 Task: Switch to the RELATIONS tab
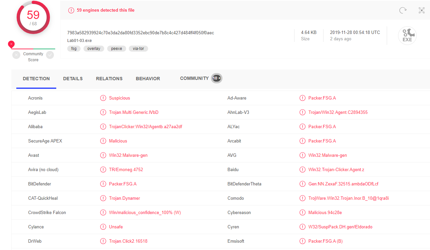(x=109, y=79)
